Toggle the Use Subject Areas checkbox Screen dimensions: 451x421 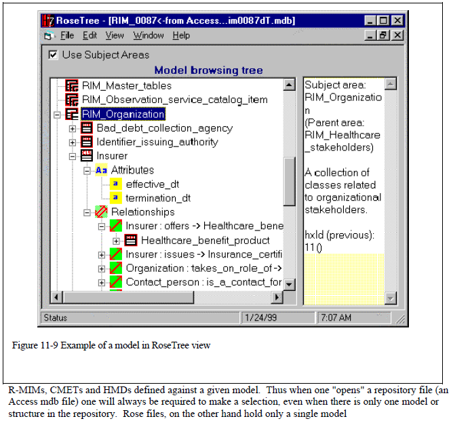53,55
